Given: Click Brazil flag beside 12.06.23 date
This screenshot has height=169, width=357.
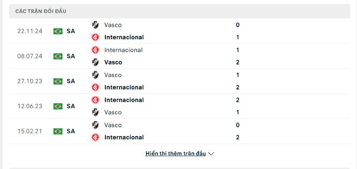Looking at the screenshot, I should pos(58,106).
